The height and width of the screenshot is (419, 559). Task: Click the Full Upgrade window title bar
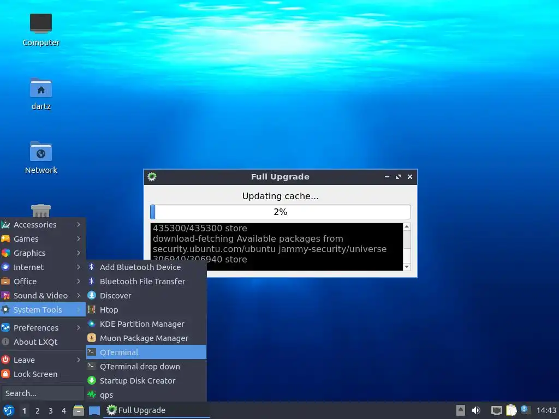click(x=280, y=177)
